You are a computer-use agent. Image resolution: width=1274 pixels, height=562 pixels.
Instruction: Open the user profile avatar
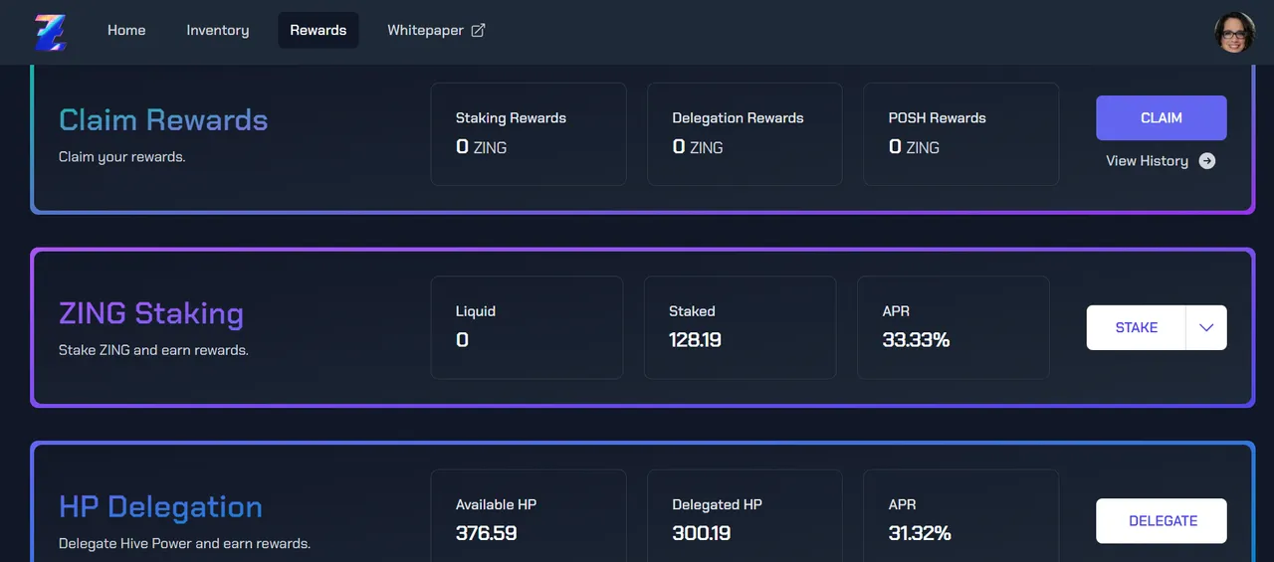[x=1234, y=32]
